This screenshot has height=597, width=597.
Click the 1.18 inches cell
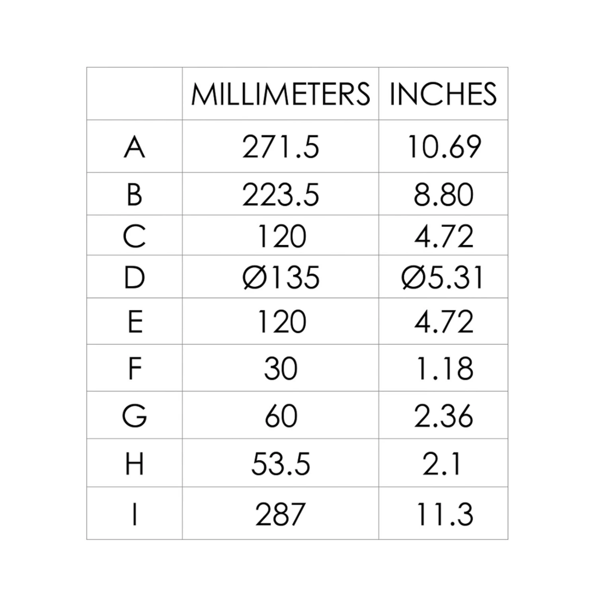[x=443, y=369]
